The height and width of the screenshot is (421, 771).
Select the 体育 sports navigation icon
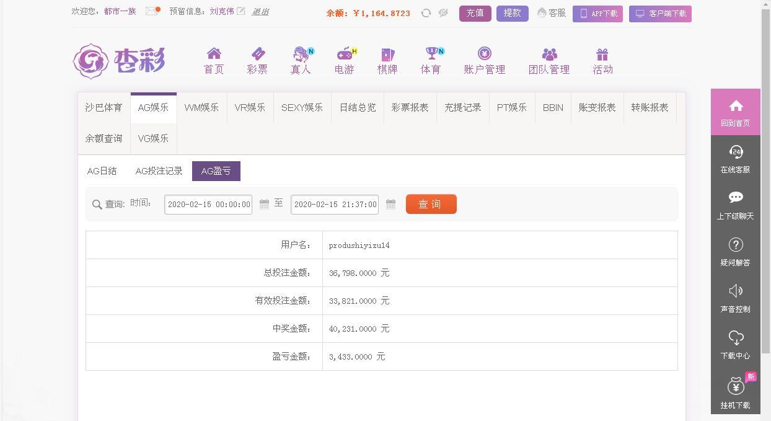click(430, 60)
